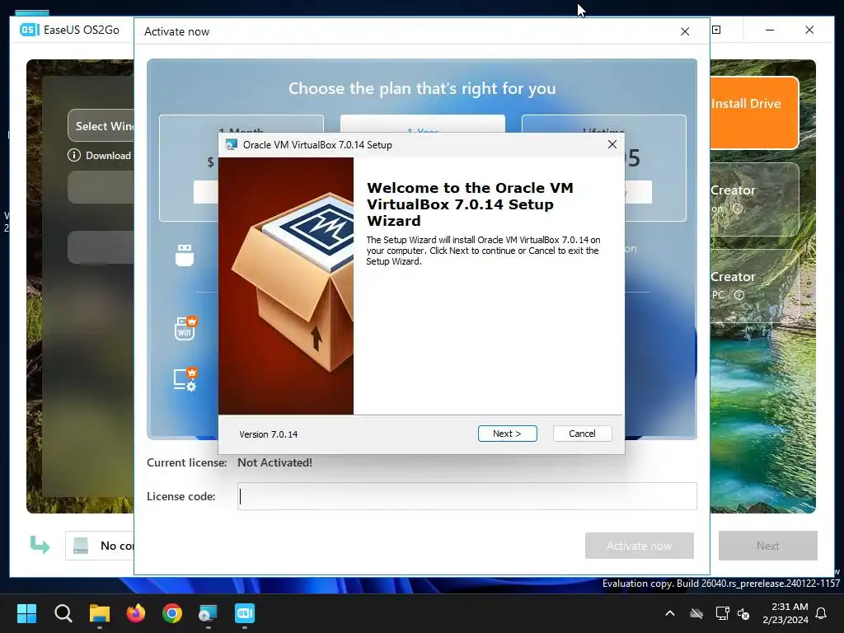The image size is (844, 633).
Task: Click the green arrow icon in OS2Go
Action: pos(40,545)
